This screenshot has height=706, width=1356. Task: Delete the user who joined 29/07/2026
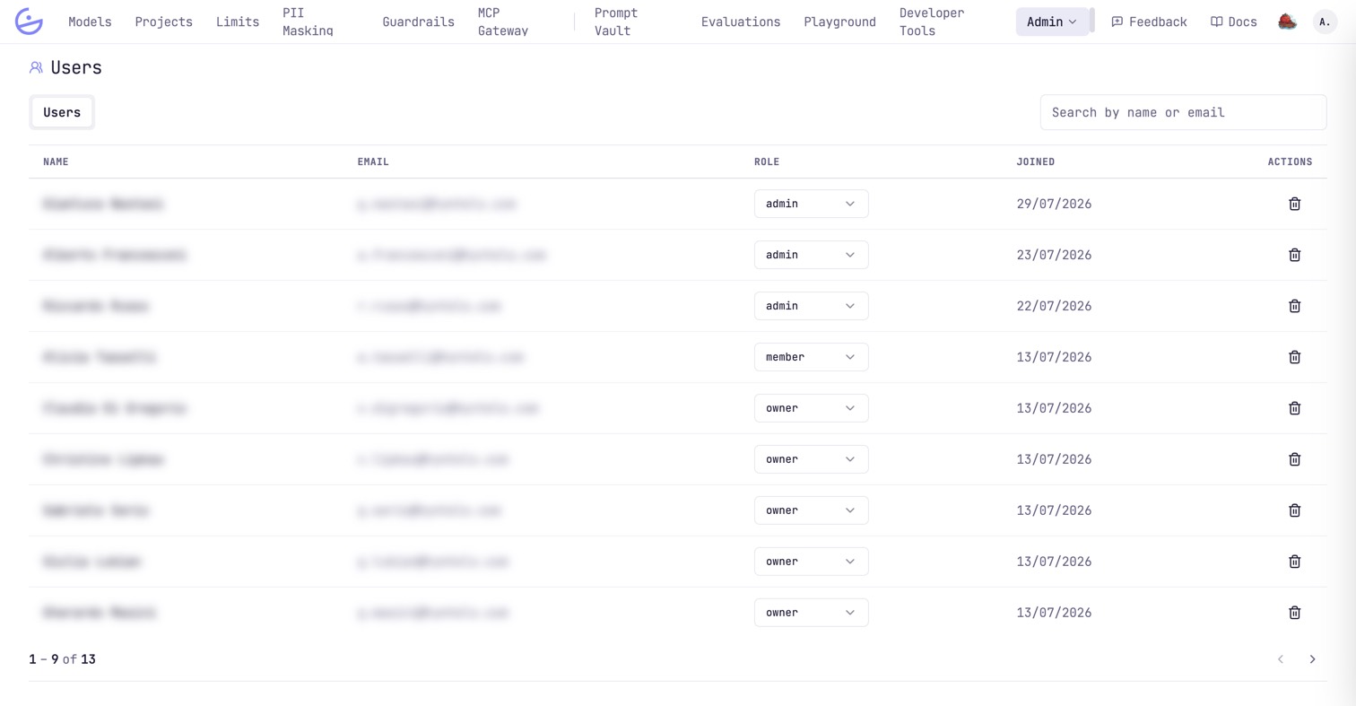coord(1294,204)
